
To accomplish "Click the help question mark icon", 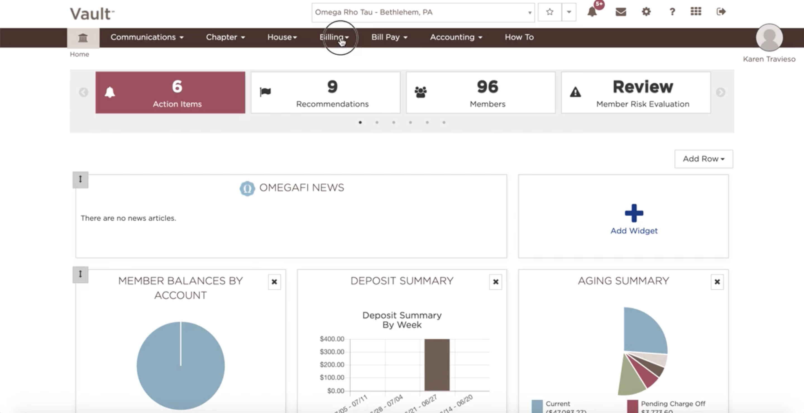I will coord(672,12).
